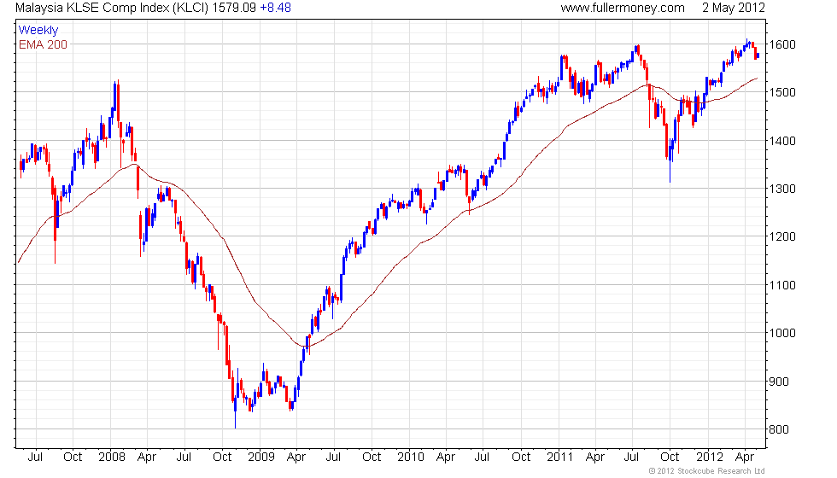Click the 'Apr' label after 2009

coord(296,458)
